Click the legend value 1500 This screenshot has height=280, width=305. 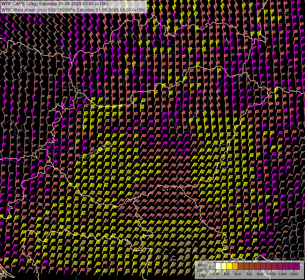coord(294,274)
